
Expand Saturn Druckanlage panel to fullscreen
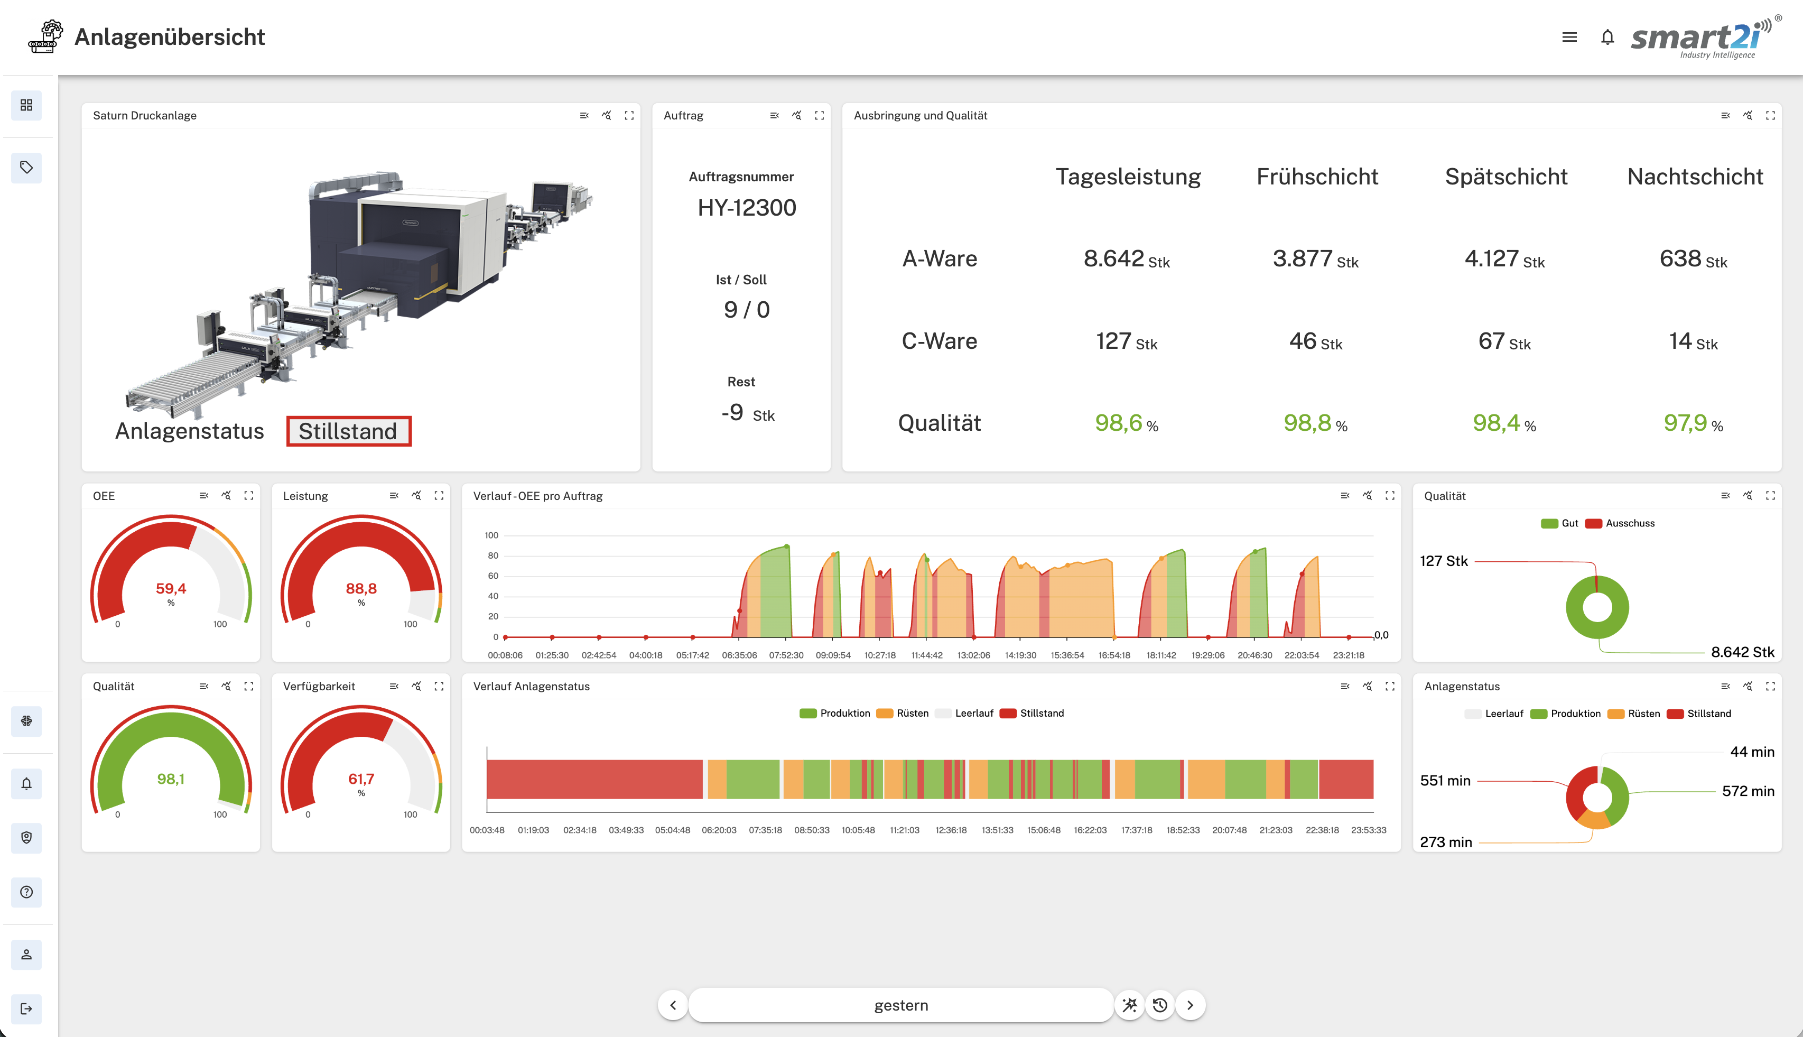point(629,115)
